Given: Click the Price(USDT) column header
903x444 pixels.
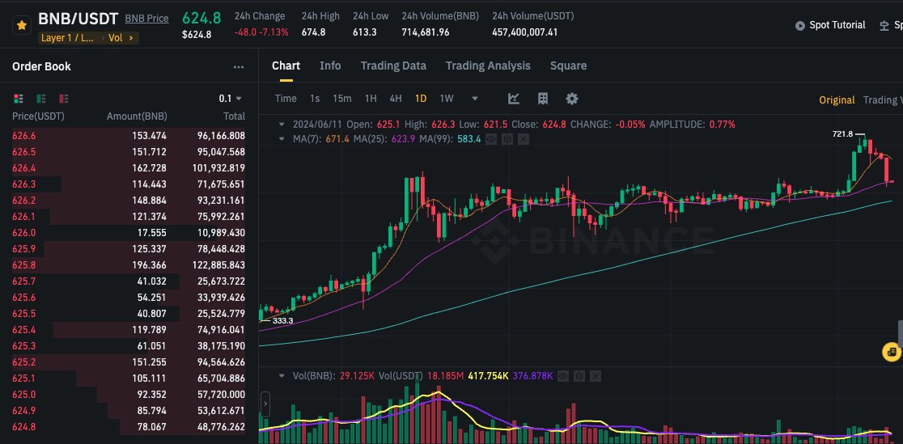Looking at the screenshot, I should (38, 116).
